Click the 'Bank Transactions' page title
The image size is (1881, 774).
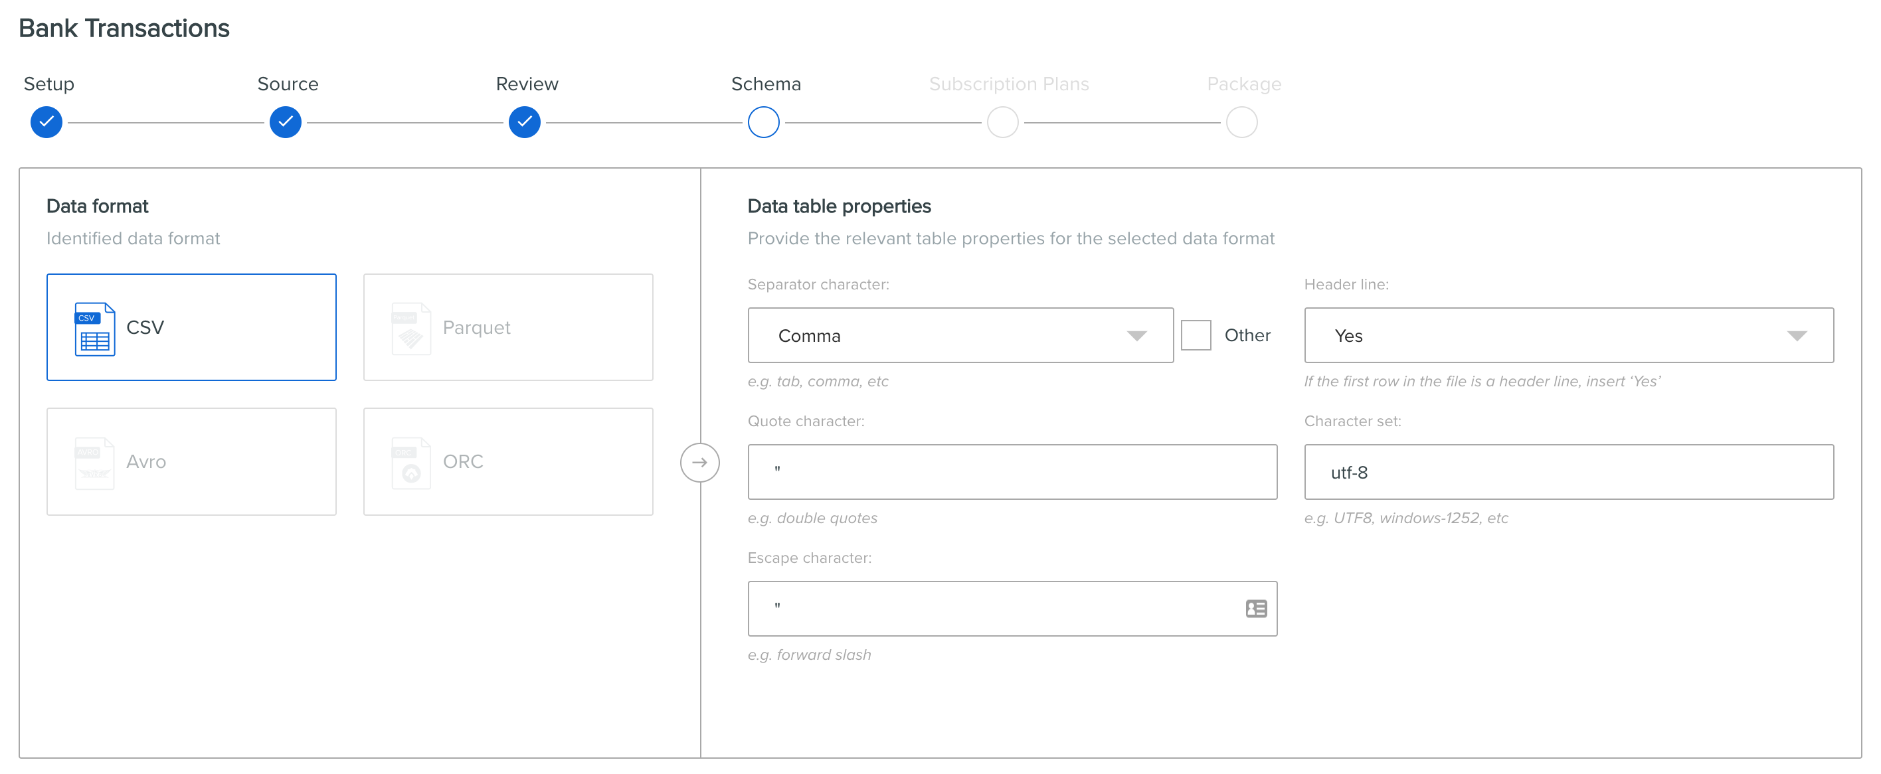point(124,28)
